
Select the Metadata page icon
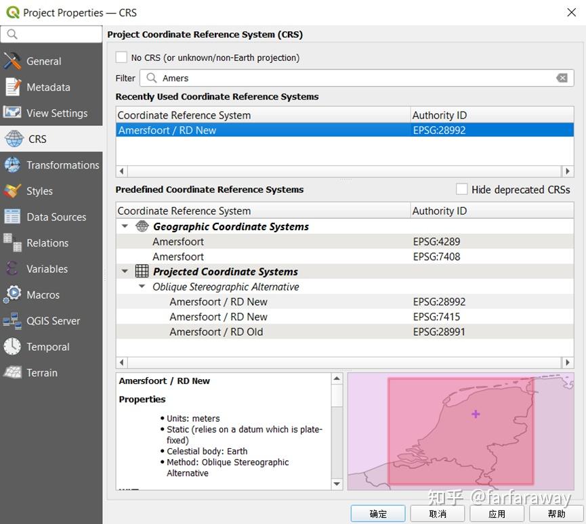coord(13,87)
